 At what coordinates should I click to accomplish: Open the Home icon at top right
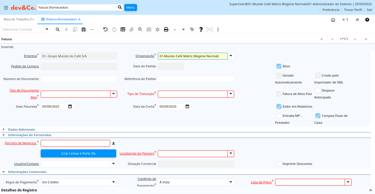click(x=333, y=20)
